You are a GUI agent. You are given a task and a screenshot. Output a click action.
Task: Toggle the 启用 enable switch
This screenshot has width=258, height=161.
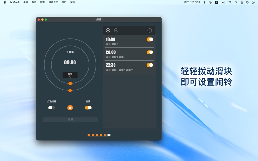(x=88, y=108)
